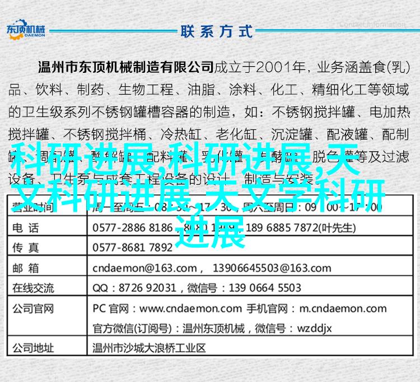Screen dimensions: 420x382
Task: Click the faint Contact Information caption
Action: [372, 25]
